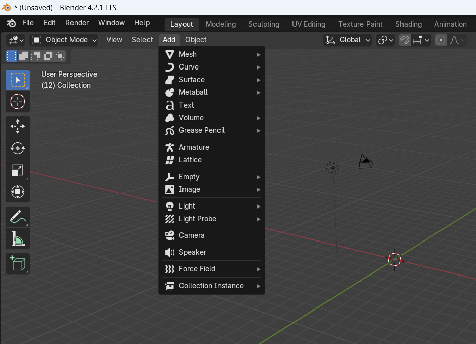
Task: Open the viewport Object menu
Action: coord(196,40)
